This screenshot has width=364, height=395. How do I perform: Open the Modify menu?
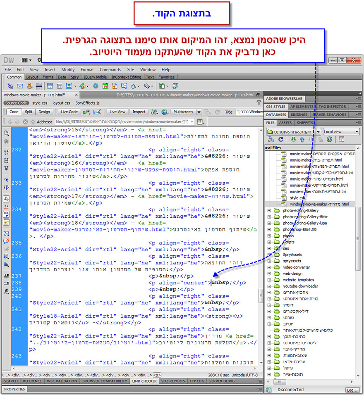68,69
